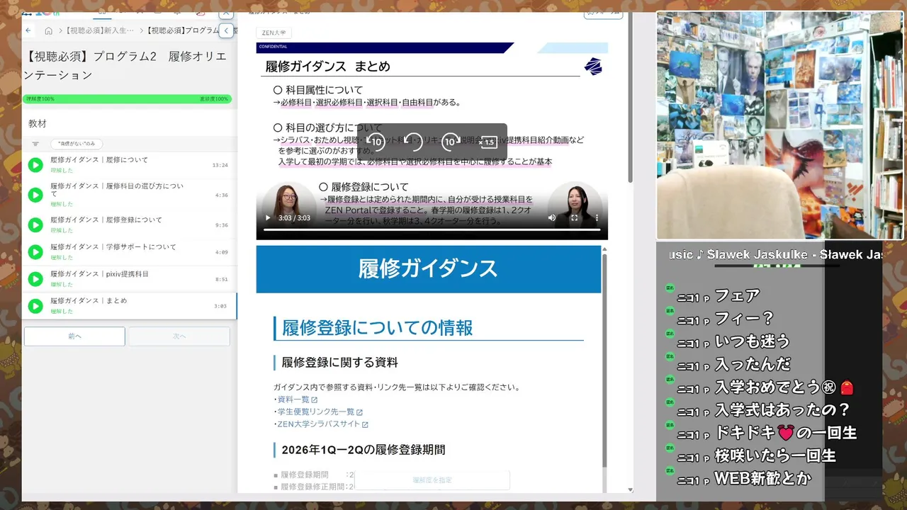This screenshot has height=510, width=907.
Task: Select row 履修ガイダンス|pixiv提携科目
Action: (129, 278)
